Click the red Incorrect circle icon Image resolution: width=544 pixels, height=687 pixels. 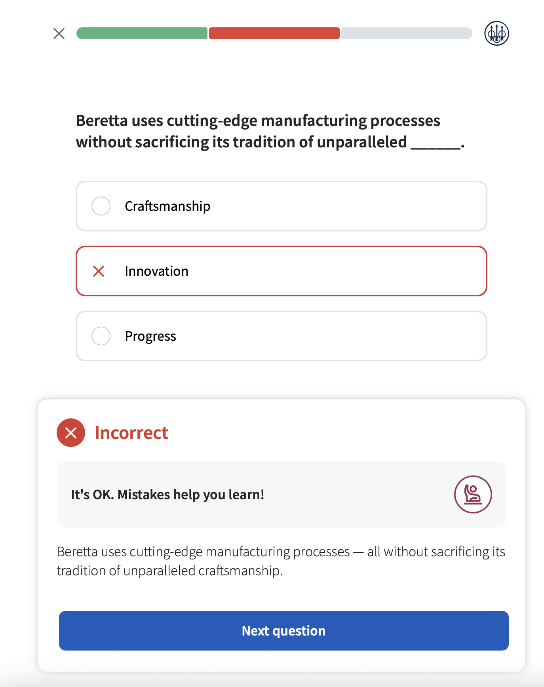point(71,433)
